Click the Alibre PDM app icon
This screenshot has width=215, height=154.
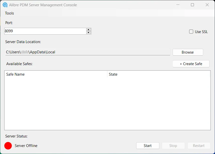pyautogui.click(x=5, y=5)
